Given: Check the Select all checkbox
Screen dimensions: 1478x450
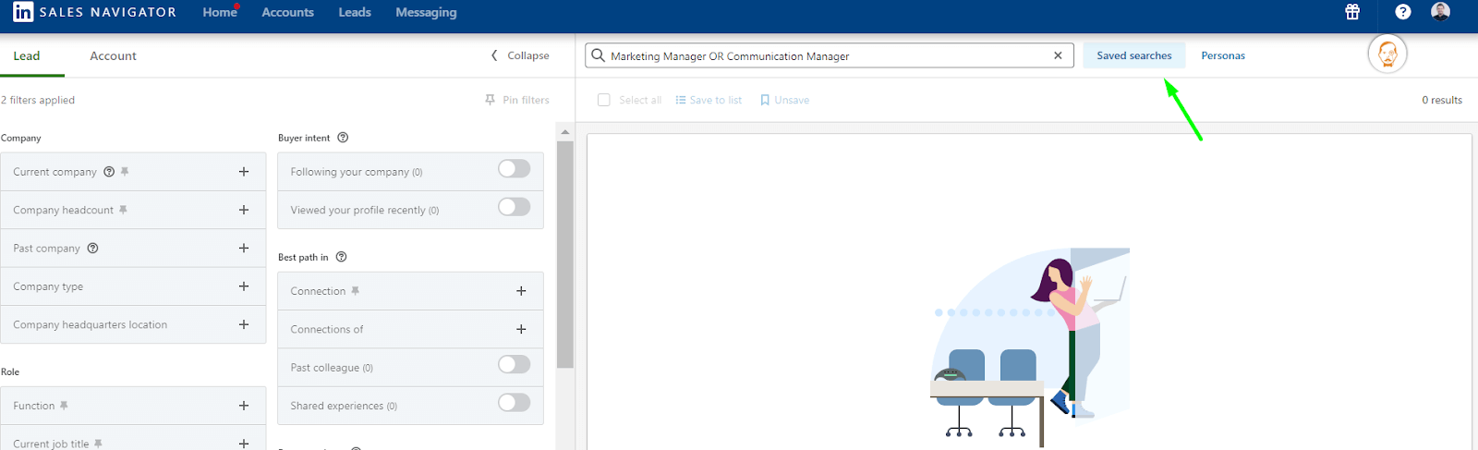Looking at the screenshot, I should (x=604, y=100).
